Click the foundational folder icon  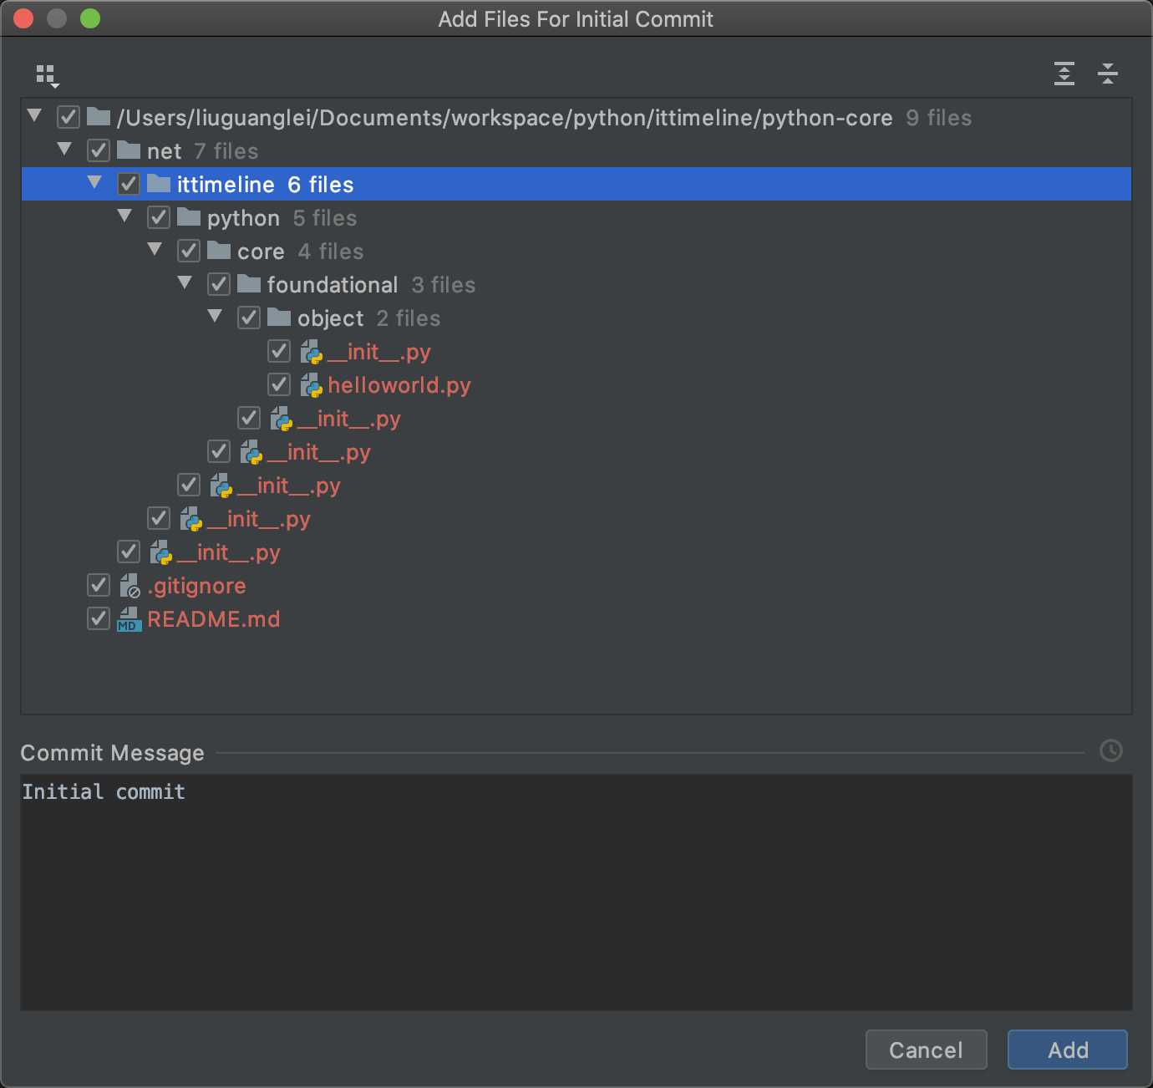249,283
